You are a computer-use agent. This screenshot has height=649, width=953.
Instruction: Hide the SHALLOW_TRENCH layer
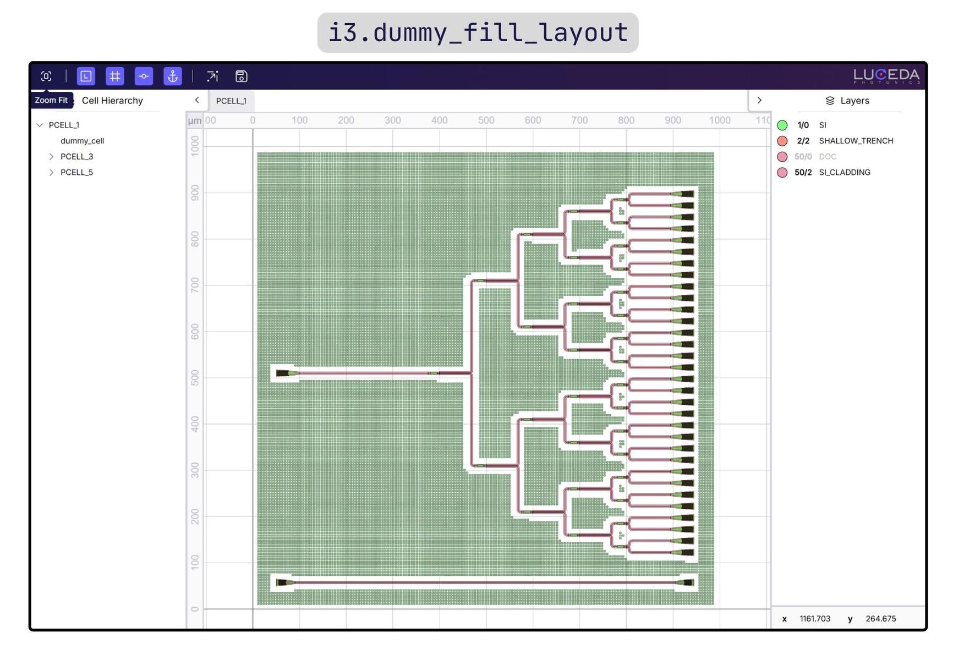(x=782, y=141)
